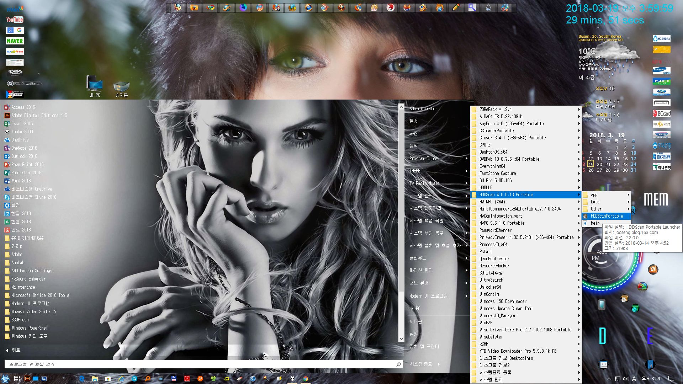
Task: Open File Explorer from taskbar
Action: 95,379
